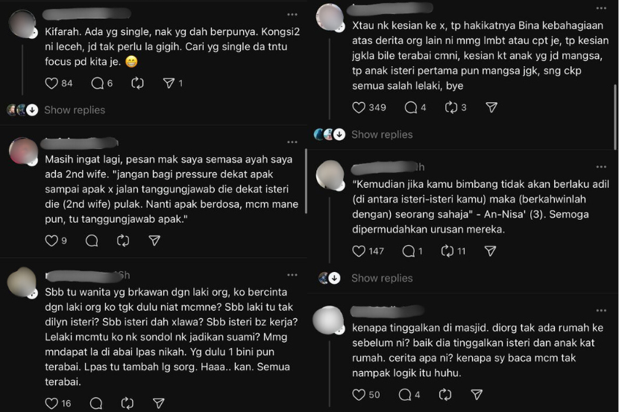619x412 pixels.
Task: Open more options menu for Kifarah comment
Action: click(x=292, y=15)
